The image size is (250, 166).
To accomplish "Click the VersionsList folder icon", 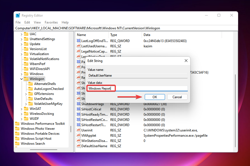I will coord(26,49).
